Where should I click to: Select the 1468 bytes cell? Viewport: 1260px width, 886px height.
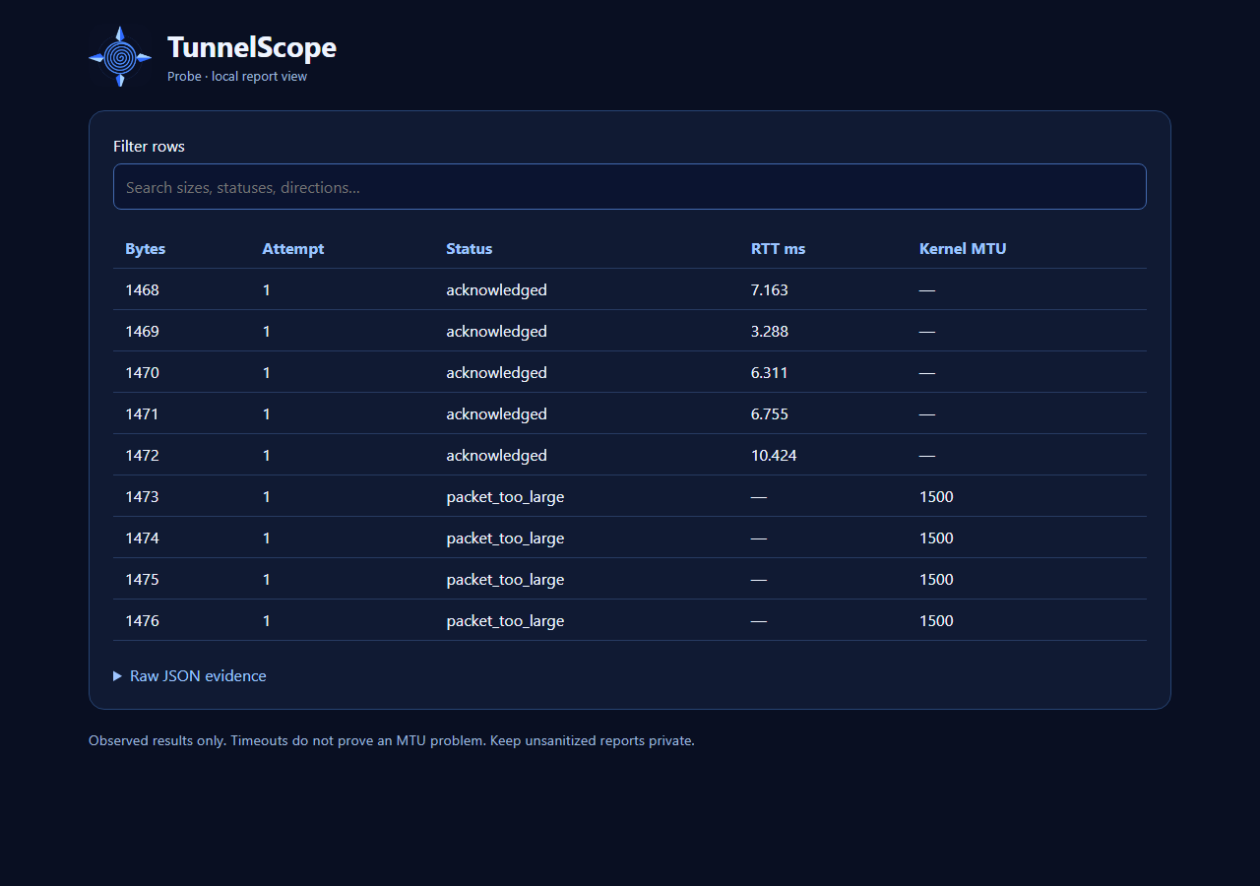(143, 290)
